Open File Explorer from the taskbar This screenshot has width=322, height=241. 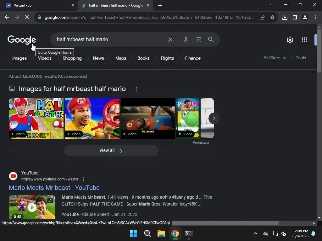pyautogui.click(x=161, y=233)
